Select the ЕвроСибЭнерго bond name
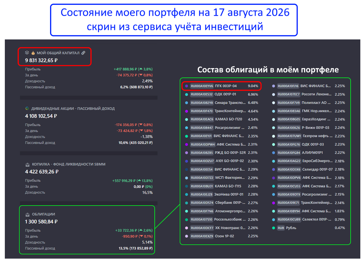This screenshot has height=264, width=364. coord(317,161)
